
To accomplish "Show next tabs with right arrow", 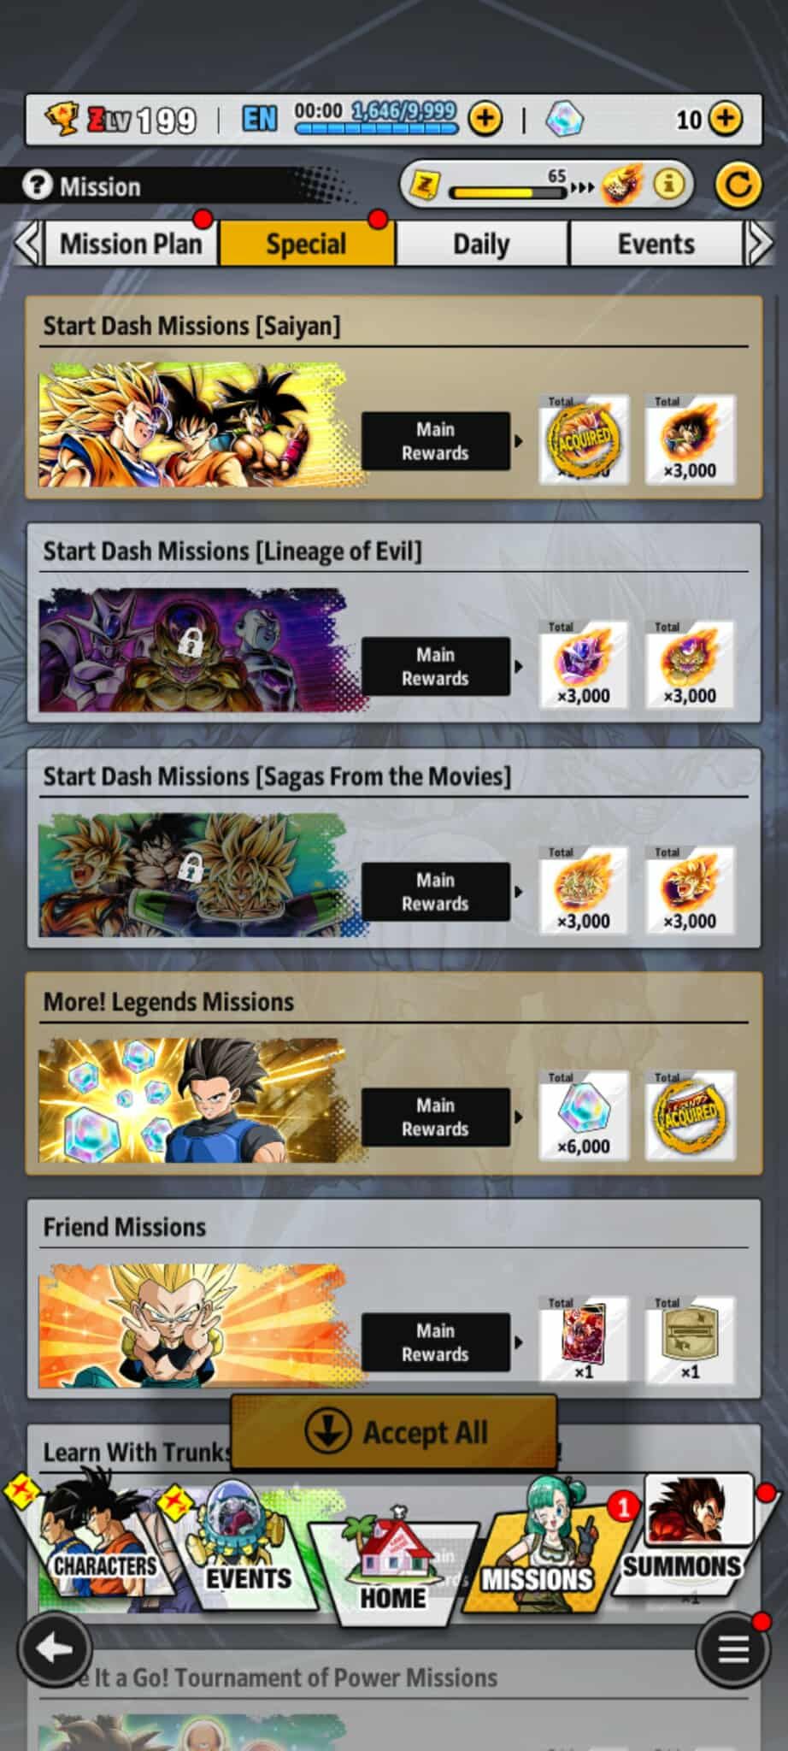I will tap(758, 244).
